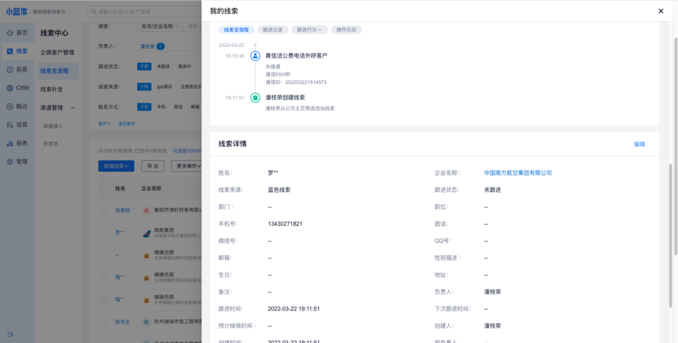The width and height of the screenshot is (678, 343).
Task: Switch to the 跟进记录 tab
Action: pyautogui.click(x=273, y=30)
